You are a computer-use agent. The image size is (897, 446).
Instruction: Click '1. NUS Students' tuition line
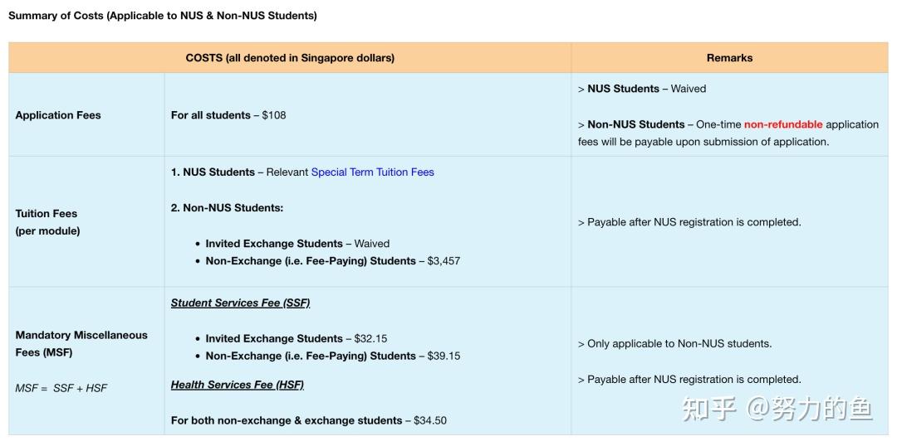(302, 172)
